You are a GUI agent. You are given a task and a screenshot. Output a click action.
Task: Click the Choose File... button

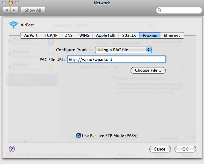pos(148,71)
